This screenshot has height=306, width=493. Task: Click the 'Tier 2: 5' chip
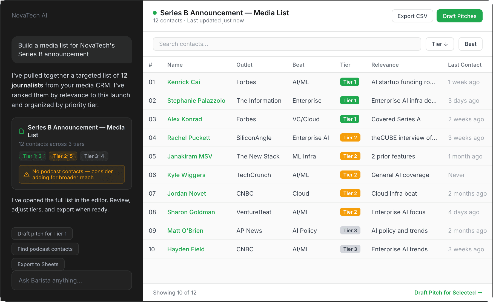click(63, 156)
